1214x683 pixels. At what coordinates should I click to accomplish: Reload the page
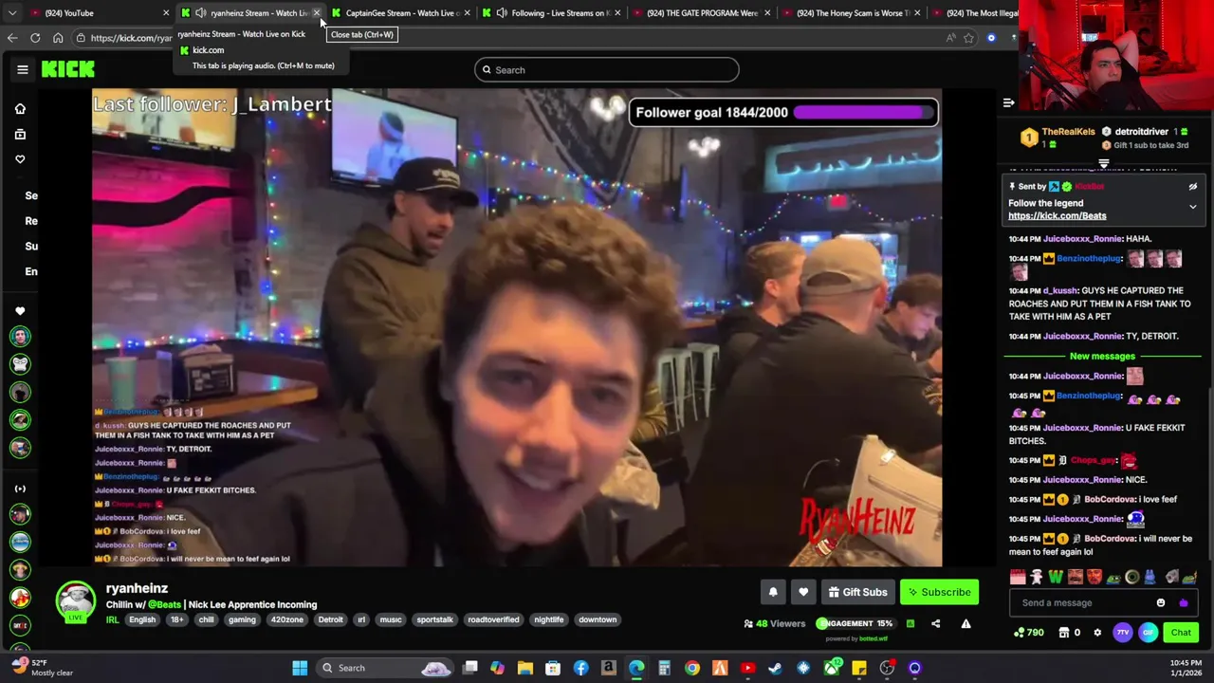[35, 38]
